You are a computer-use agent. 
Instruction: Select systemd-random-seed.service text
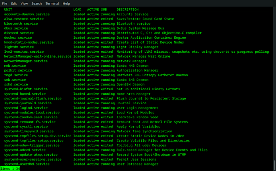point(31,117)
